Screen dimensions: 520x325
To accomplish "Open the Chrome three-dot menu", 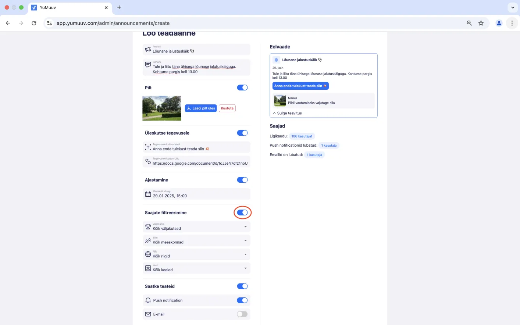I will 512,23.
